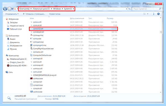Click the comdlg32.dll file icon

(31, 32)
